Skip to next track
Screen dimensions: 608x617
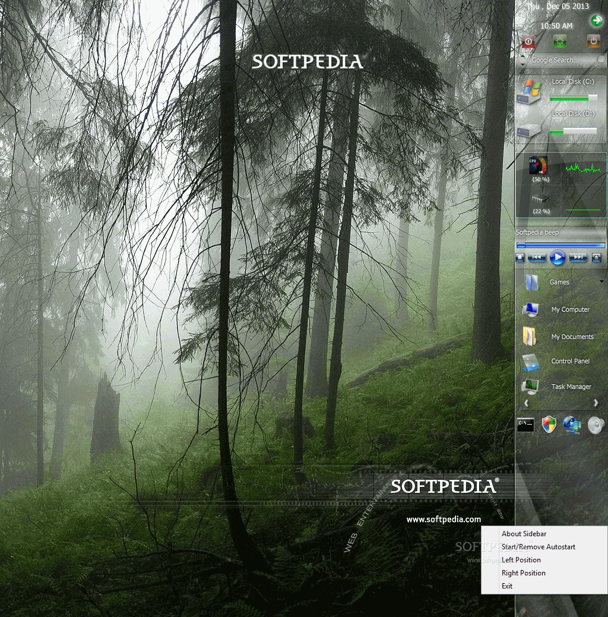click(x=578, y=258)
